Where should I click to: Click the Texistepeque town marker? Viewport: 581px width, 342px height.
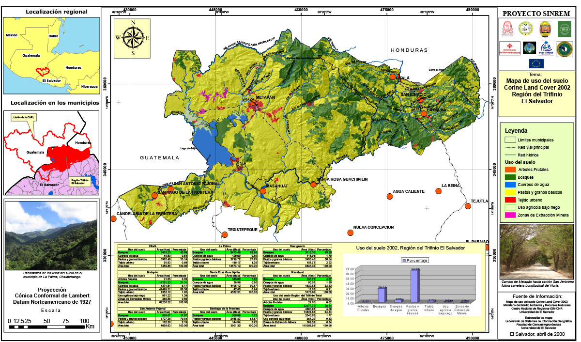click(x=225, y=235)
